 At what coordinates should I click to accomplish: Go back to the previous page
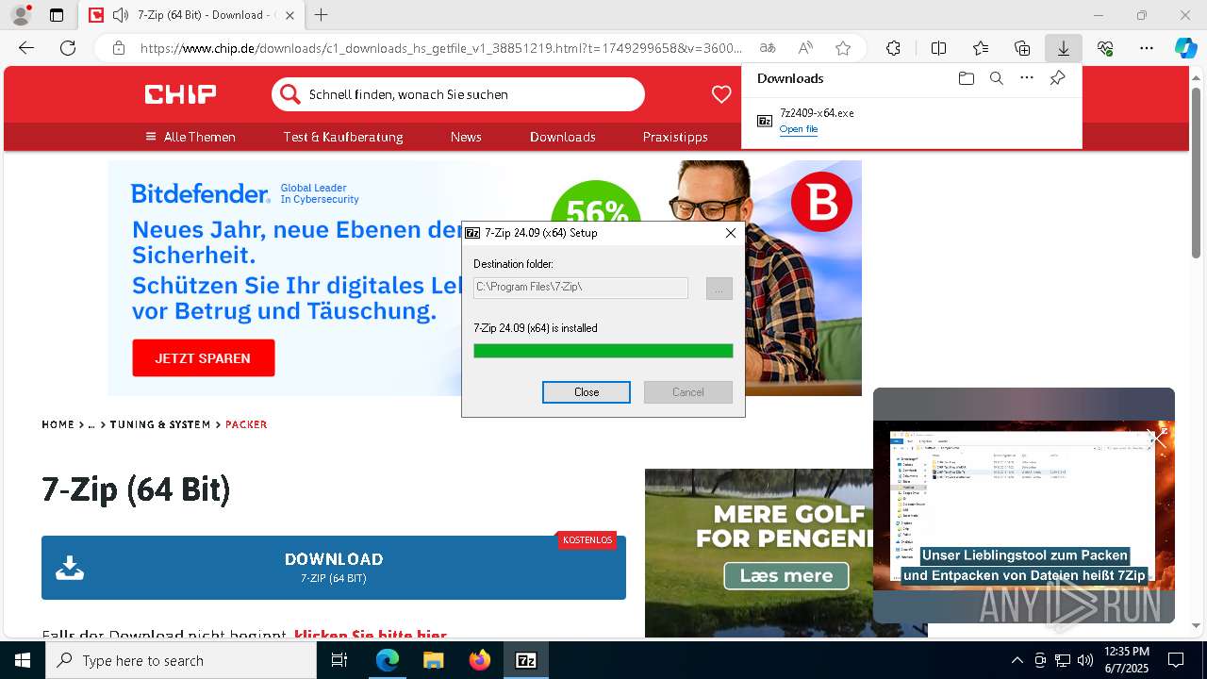pos(26,48)
